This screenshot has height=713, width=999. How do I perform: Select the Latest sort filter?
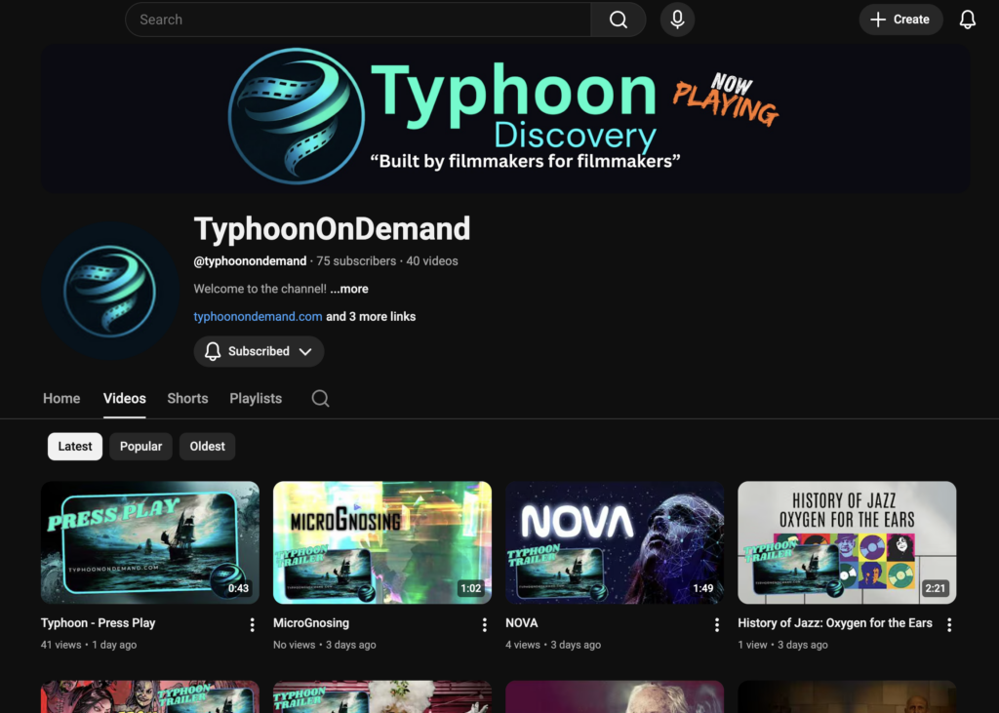75,446
